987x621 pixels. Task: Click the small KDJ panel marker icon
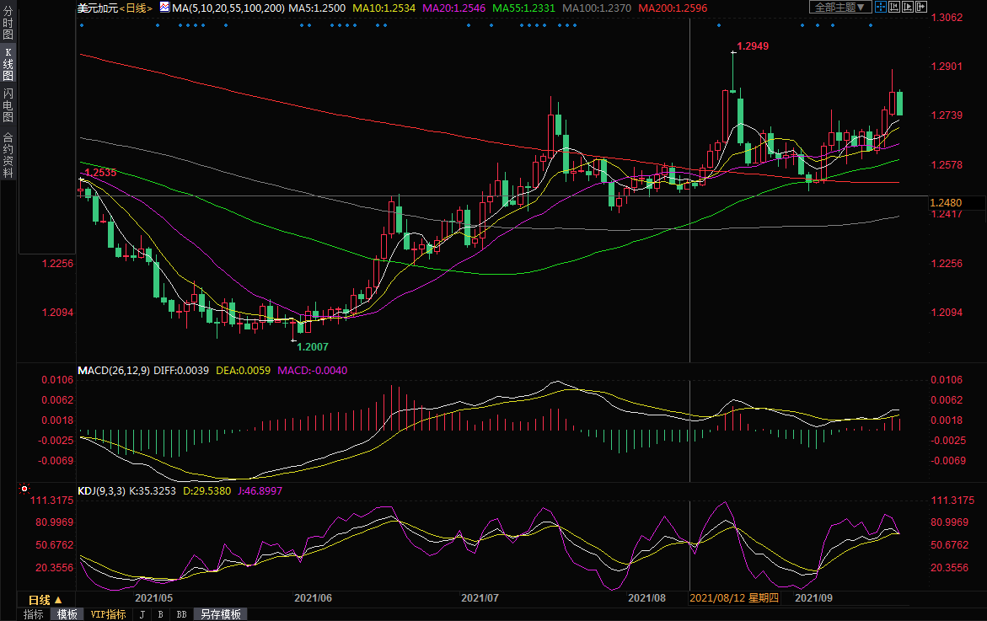click(24, 489)
